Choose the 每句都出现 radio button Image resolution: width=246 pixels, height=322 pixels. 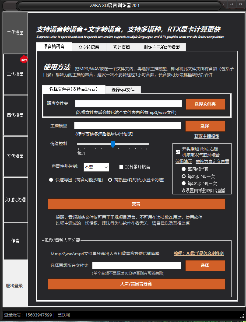click(x=184, y=169)
